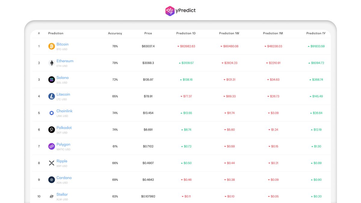
Task: Select the MATIC-USD ticker label
Action: click(x=63, y=149)
